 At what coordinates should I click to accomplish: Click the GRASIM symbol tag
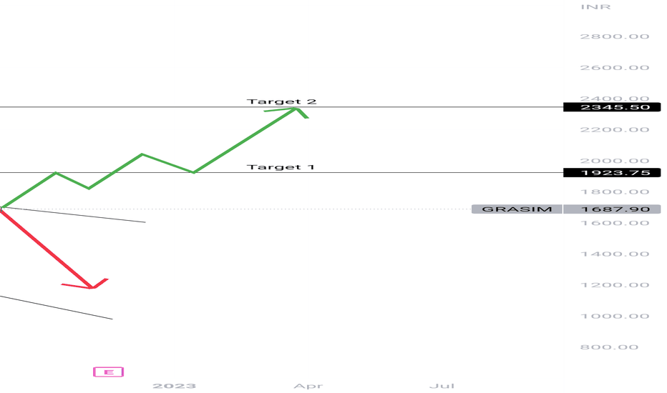[517, 209]
